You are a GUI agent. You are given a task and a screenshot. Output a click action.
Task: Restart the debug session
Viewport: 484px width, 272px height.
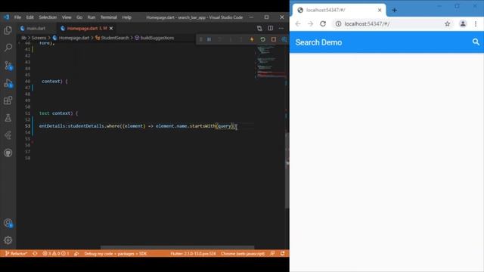pyautogui.click(x=262, y=39)
